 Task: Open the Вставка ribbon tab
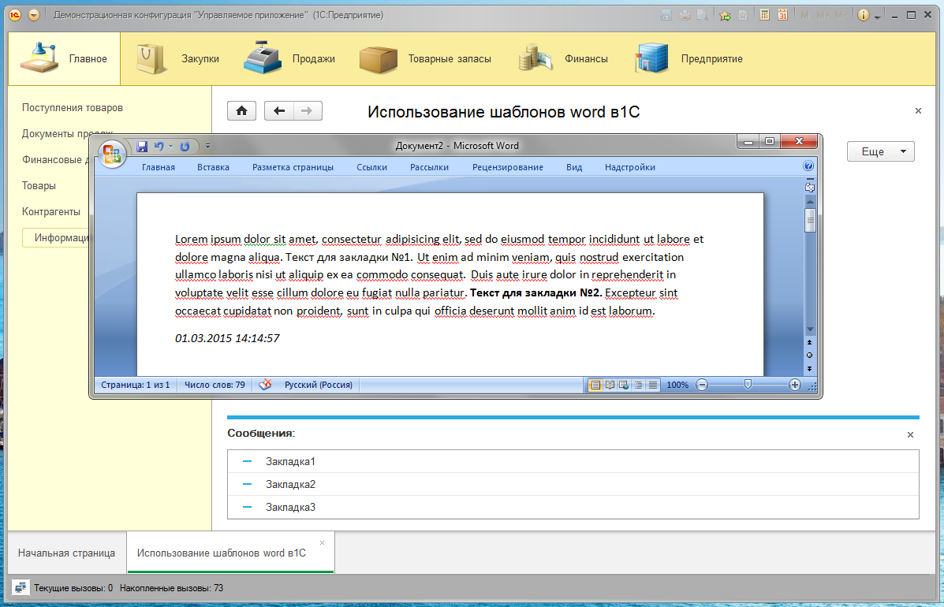point(213,167)
